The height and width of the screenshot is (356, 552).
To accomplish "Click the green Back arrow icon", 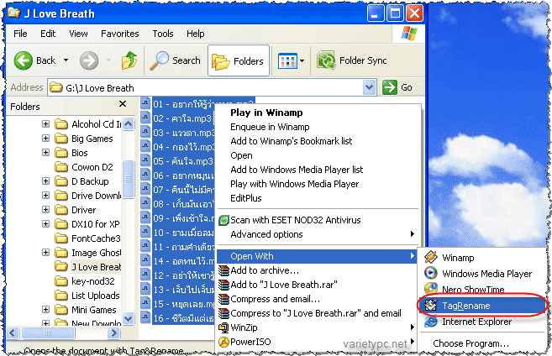I will pos(24,60).
